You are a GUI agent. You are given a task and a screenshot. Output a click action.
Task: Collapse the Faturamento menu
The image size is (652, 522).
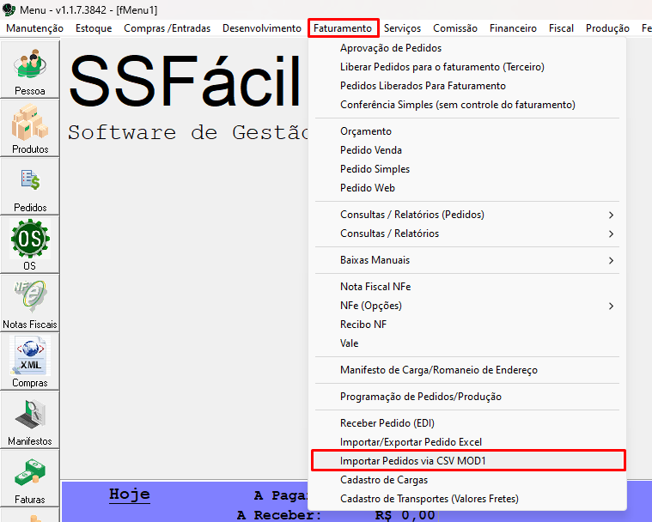point(343,28)
